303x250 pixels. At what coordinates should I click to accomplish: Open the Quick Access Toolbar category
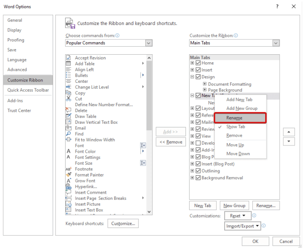click(28, 90)
